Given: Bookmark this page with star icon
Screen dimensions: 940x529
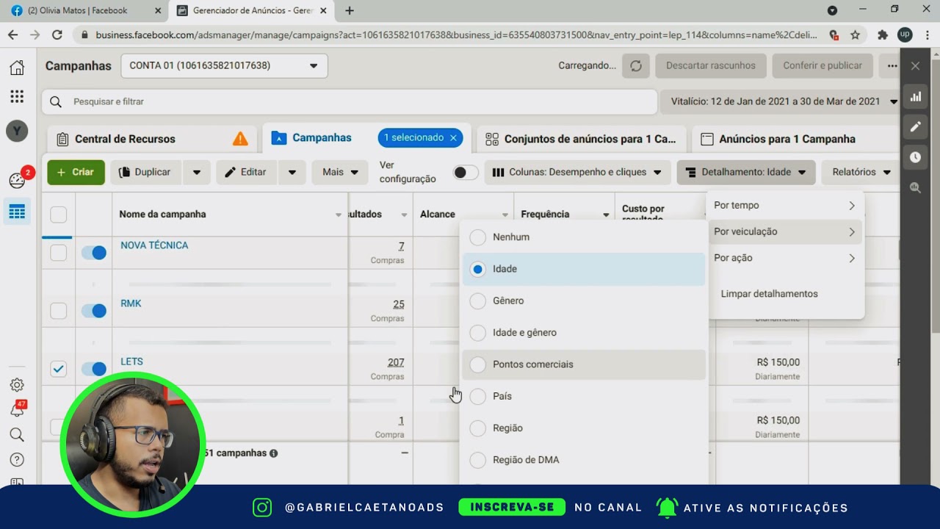Looking at the screenshot, I should 855,35.
